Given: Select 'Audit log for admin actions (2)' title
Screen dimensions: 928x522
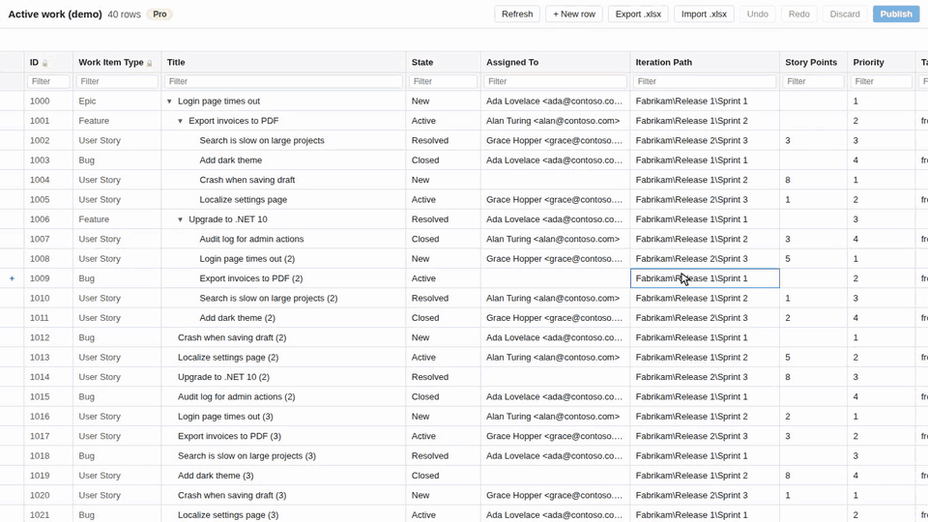Looking at the screenshot, I should coord(237,397).
